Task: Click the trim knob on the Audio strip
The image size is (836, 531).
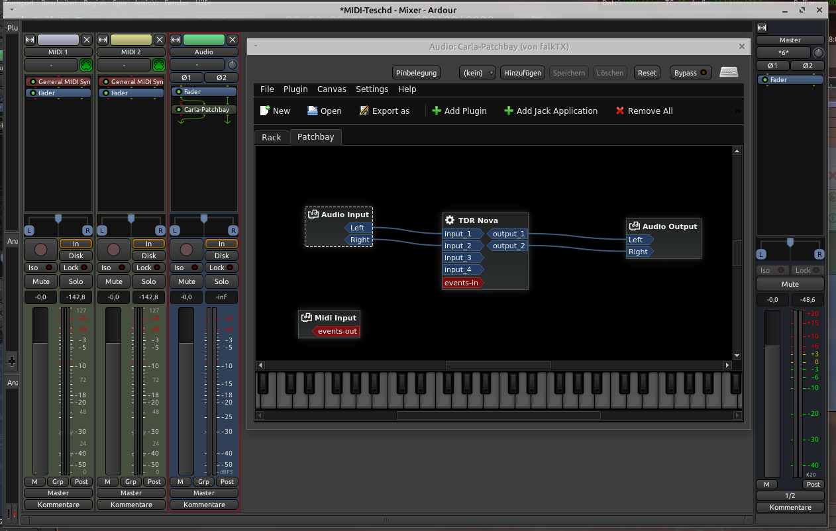Action: coord(232,65)
